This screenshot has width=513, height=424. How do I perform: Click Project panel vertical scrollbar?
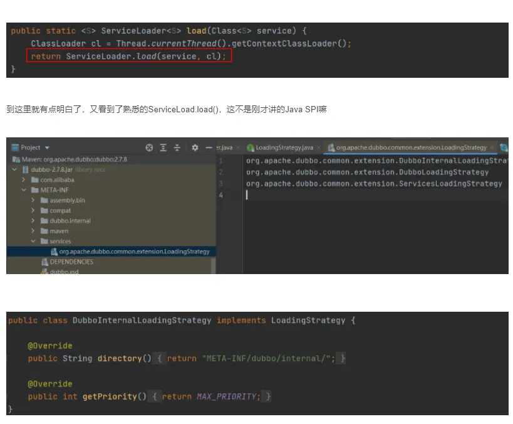[x=213, y=266]
